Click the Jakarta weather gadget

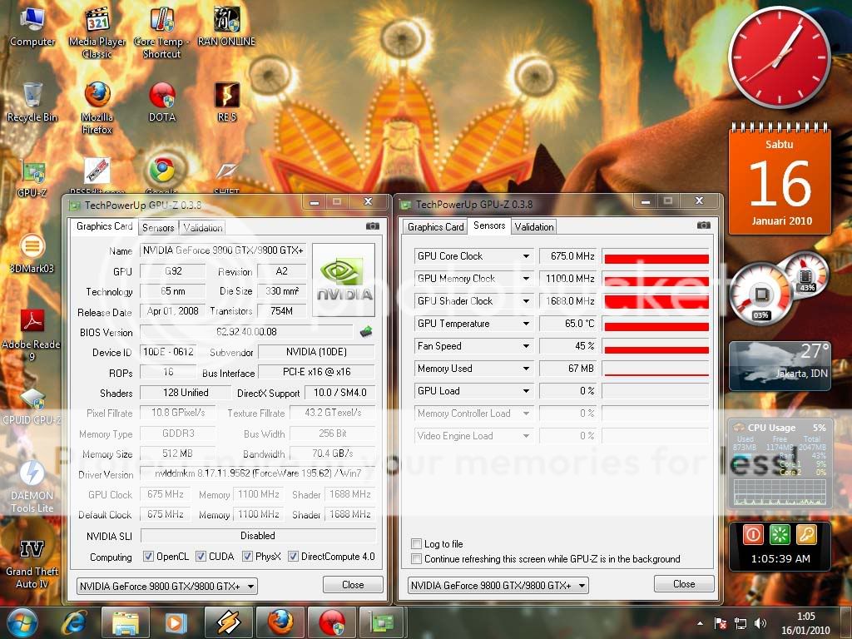click(780, 366)
